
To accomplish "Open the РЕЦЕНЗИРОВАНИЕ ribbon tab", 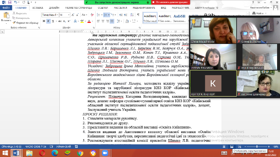I will pyautogui.click(x=144, y=8).
